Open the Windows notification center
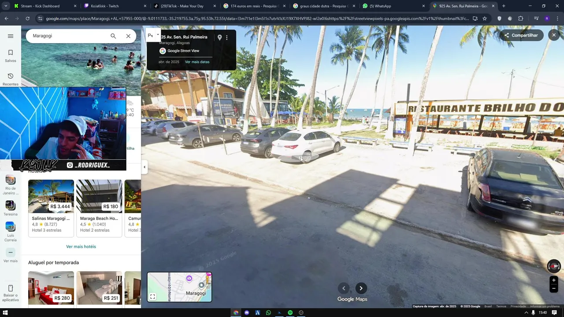Viewport: 564px width, 317px height. 555,313
